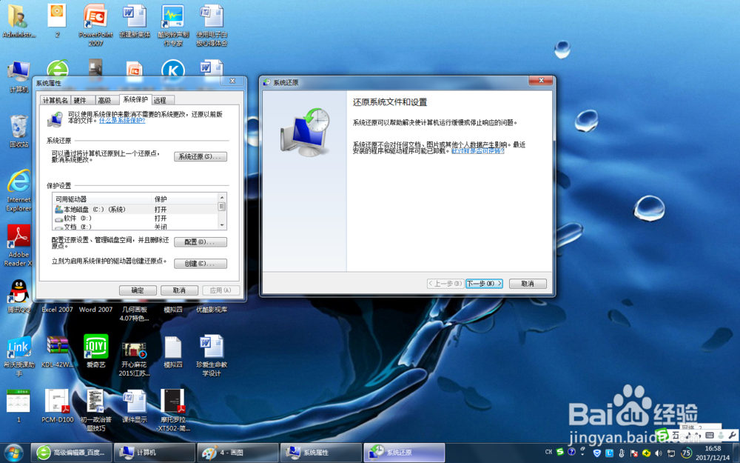Select the 软件 (D:) drive row
Image resolution: width=740 pixels, height=463 pixels.
pyautogui.click(x=135, y=219)
